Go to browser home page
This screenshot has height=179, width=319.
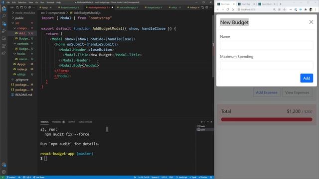233,9
